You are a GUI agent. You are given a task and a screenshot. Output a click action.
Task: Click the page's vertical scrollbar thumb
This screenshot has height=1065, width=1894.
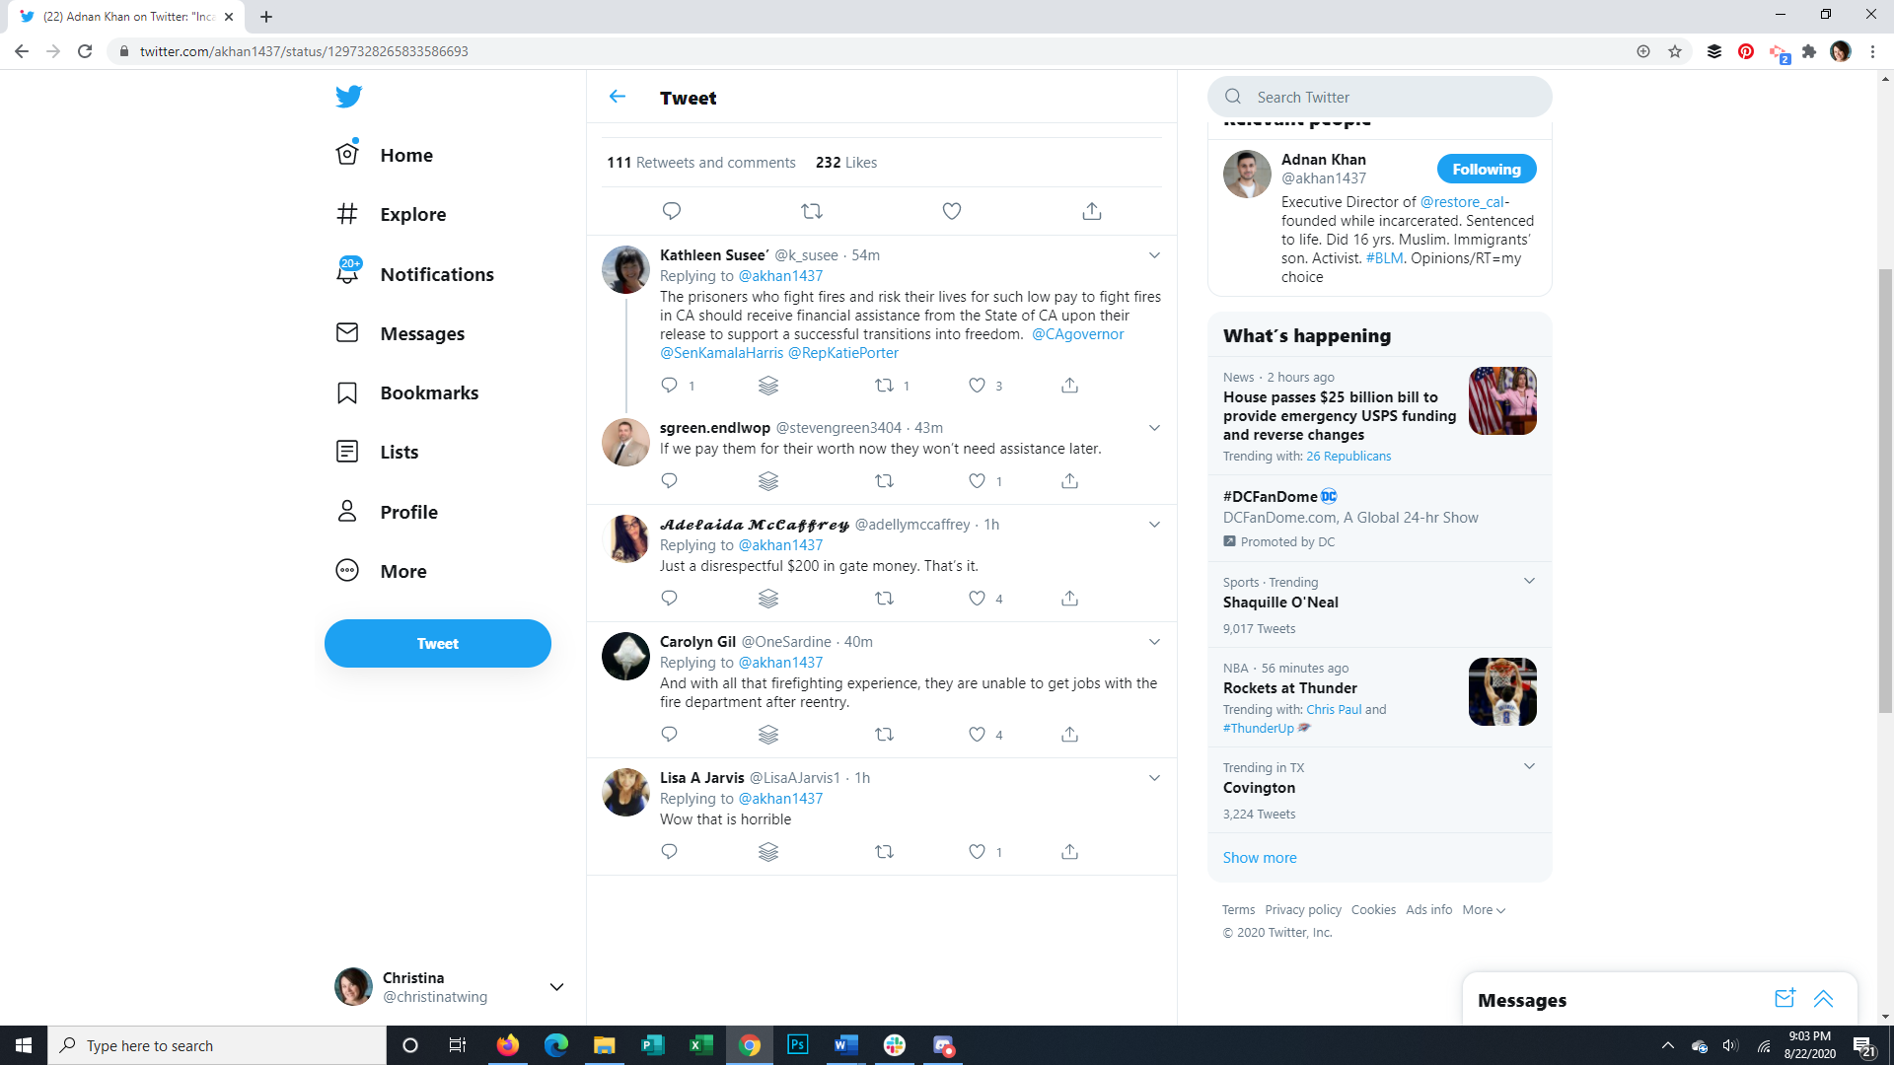(1885, 488)
